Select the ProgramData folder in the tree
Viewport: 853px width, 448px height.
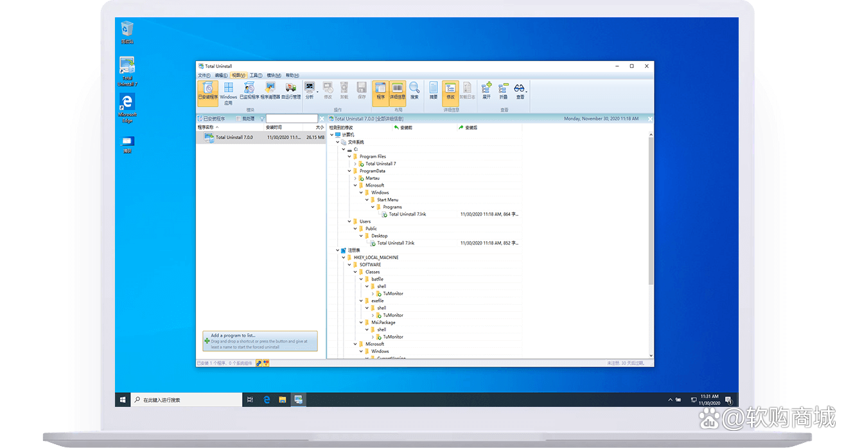[372, 171]
